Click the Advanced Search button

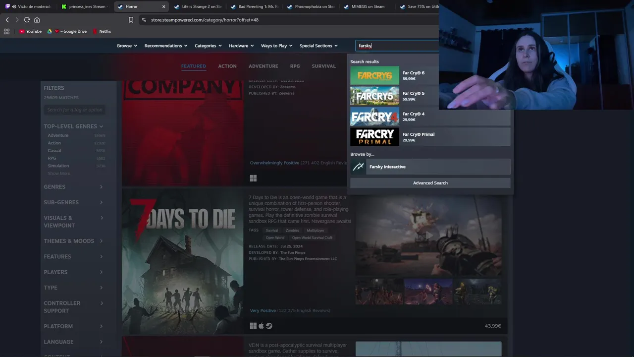pyautogui.click(x=430, y=183)
